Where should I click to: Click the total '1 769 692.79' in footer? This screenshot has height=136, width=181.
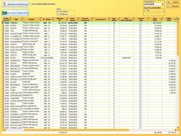(x=62, y=133)
